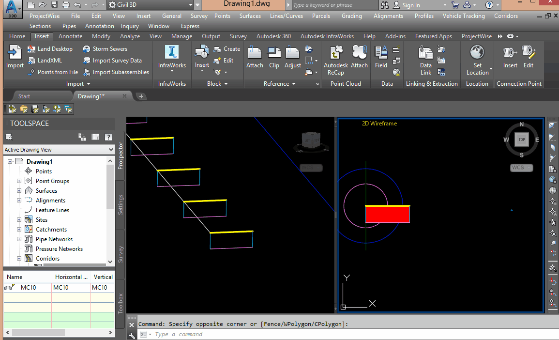Toggle the Panorama window display in Toolspace
This screenshot has width=559, height=340.
pyautogui.click(x=95, y=137)
